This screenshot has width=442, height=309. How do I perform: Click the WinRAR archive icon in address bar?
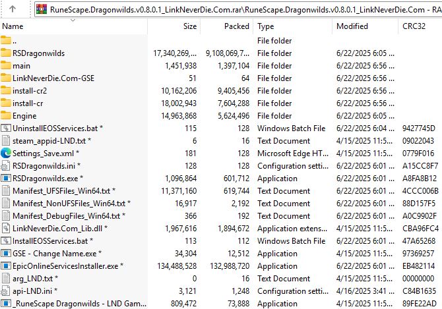click(x=42, y=10)
